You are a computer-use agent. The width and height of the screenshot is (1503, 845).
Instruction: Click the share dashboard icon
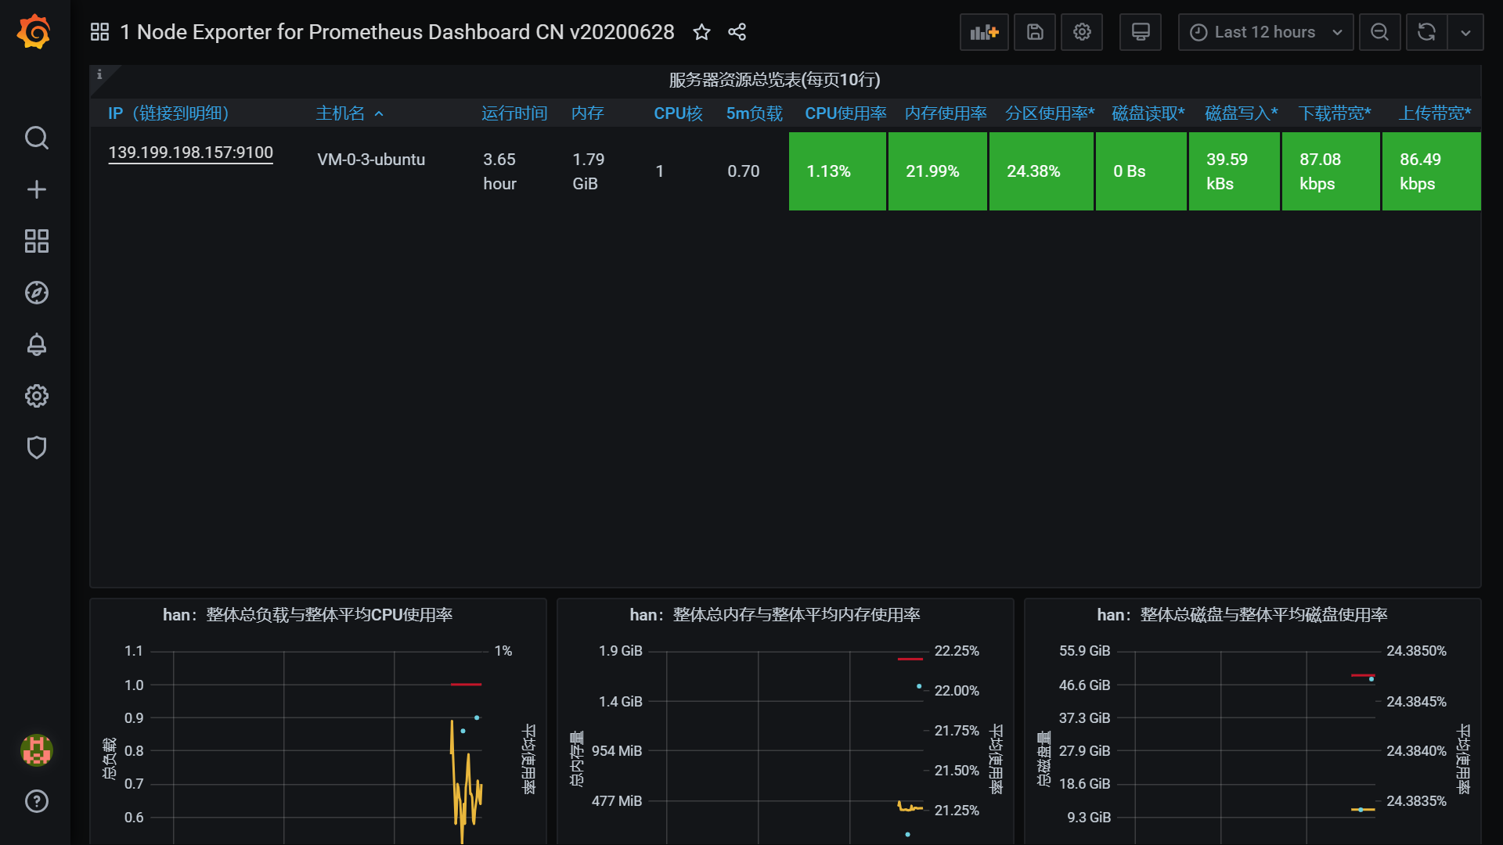pos(737,32)
